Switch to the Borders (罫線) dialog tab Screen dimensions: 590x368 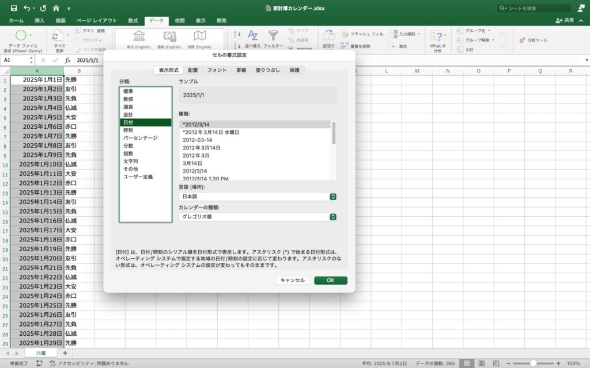tap(241, 70)
